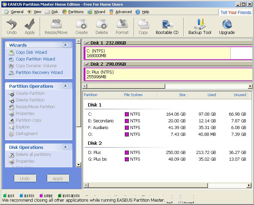This screenshot has height=205, width=254.
Task: Collapse the Disk Operations panel
Action: (x=66, y=147)
